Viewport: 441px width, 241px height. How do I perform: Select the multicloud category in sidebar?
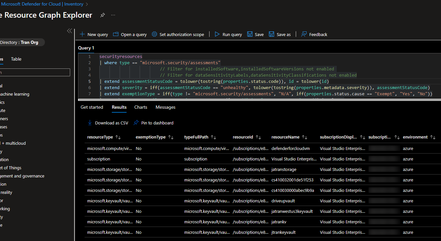point(13,143)
